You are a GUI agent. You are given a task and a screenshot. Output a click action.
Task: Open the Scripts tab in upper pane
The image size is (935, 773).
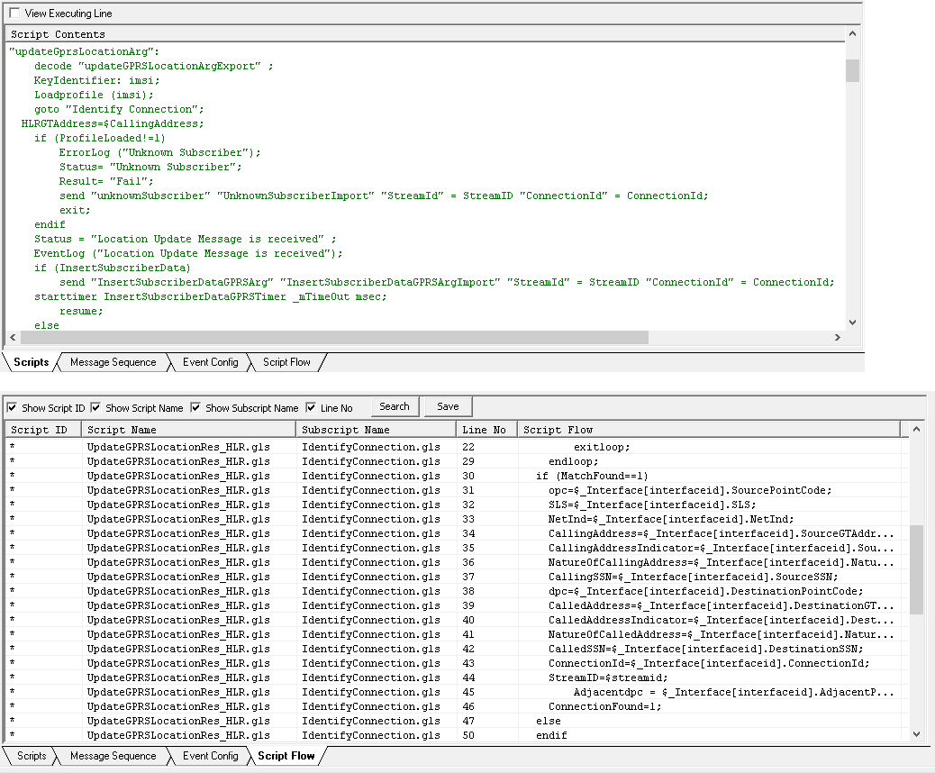pos(31,362)
